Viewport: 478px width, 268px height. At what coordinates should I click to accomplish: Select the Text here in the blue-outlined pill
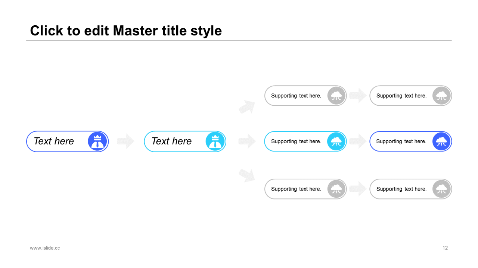coord(54,141)
